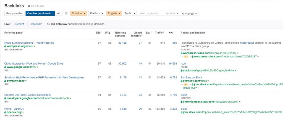The height and width of the screenshot is (119, 283).
Task: Click the lock icon beside symfony.com/
Action: (x=6, y=81)
